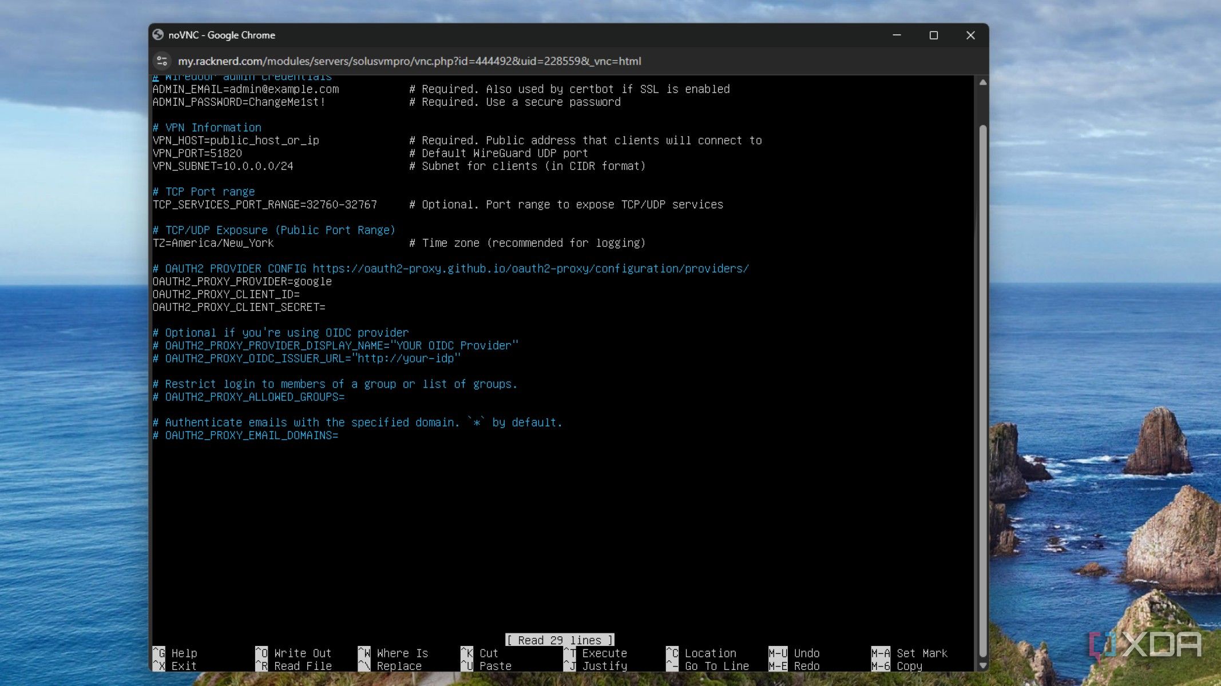Click the '# TCP Port range' comment
Viewport: 1221px width, 686px height.
[x=204, y=192]
